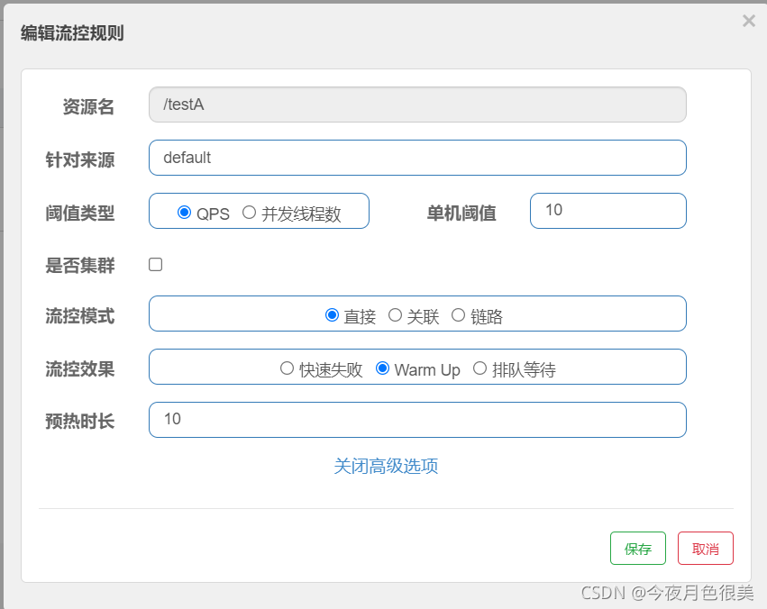This screenshot has width=767, height=609.
Task: Select the Warm Up flow effect
Action: (x=381, y=368)
